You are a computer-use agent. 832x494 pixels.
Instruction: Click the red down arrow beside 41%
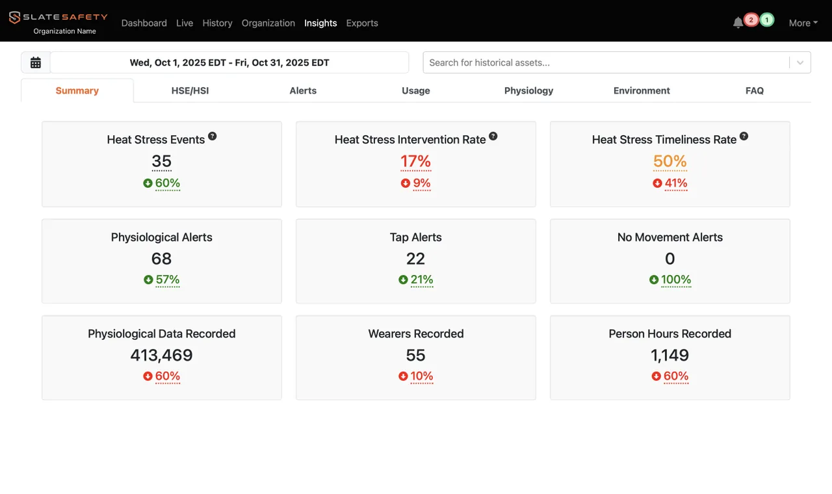pos(657,183)
